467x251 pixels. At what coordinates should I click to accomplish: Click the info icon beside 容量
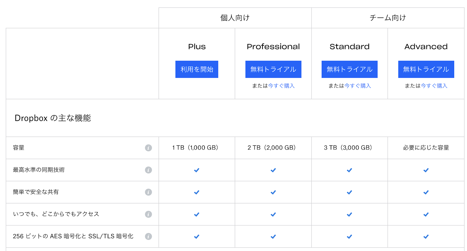point(148,148)
